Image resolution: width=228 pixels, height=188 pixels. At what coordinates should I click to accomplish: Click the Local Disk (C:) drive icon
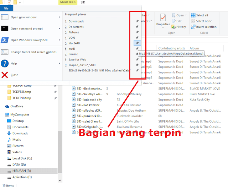click(x=9, y=159)
